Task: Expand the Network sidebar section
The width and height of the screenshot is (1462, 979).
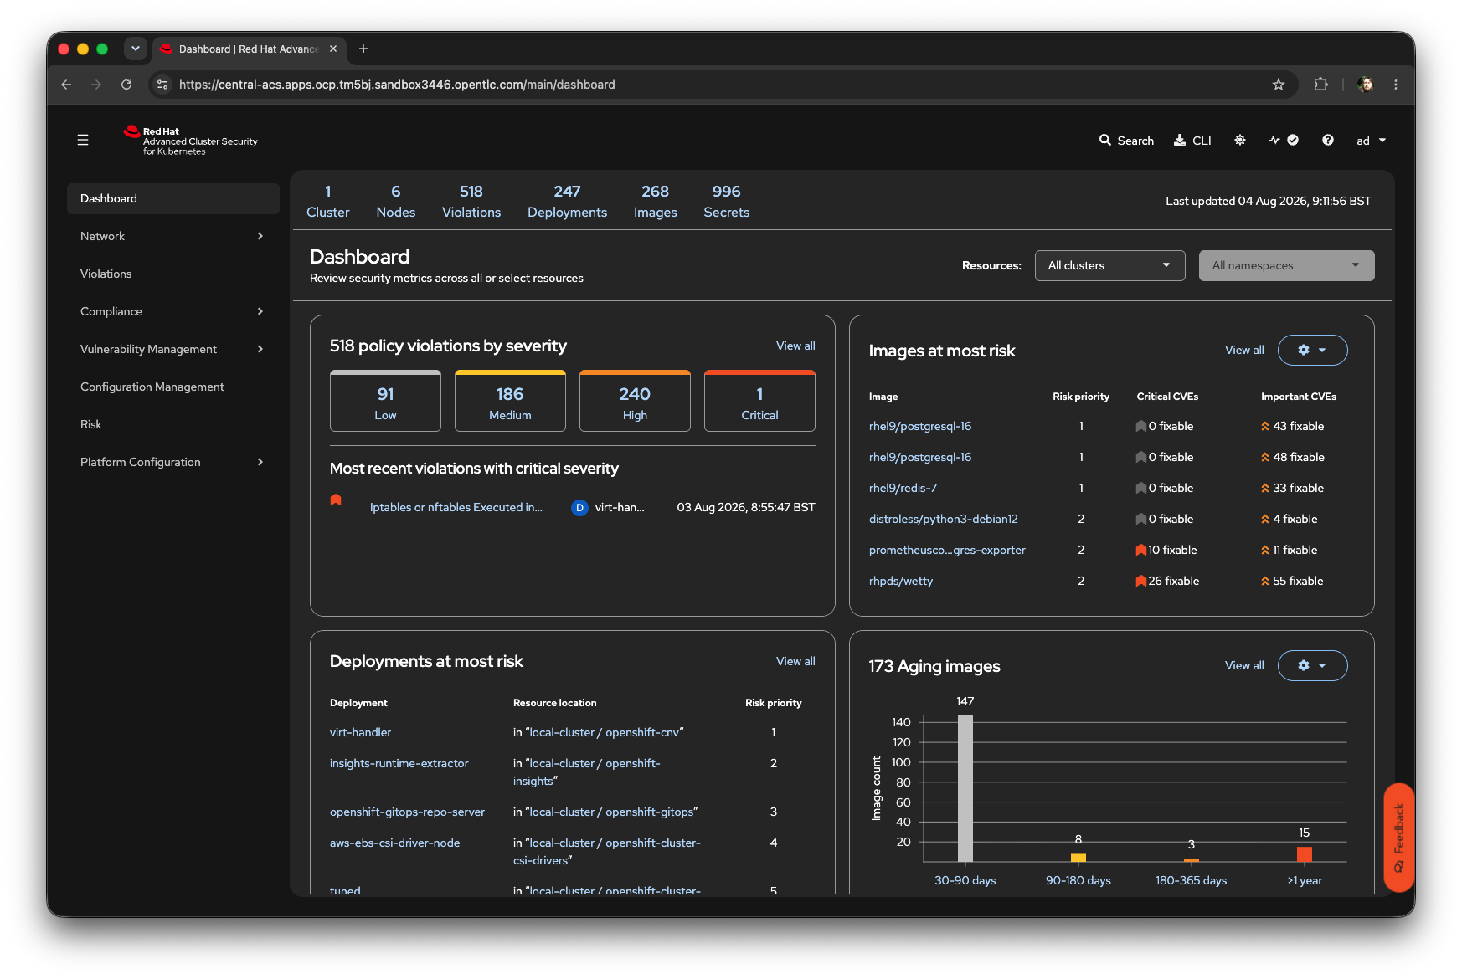Action: coord(173,236)
